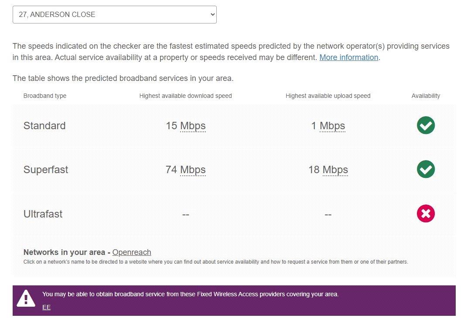This screenshot has height=318, width=471.
Task: Click the Ultrafast unavailable red cross icon
Action: point(426,214)
